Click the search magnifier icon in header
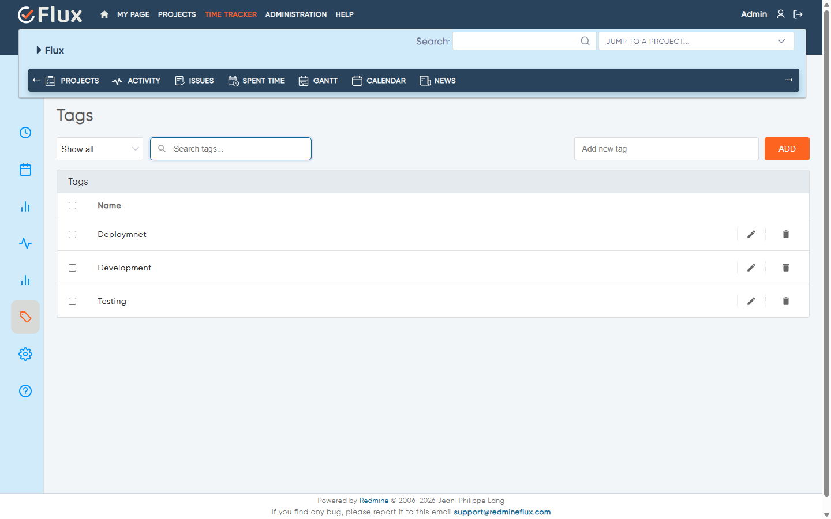 point(585,41)
